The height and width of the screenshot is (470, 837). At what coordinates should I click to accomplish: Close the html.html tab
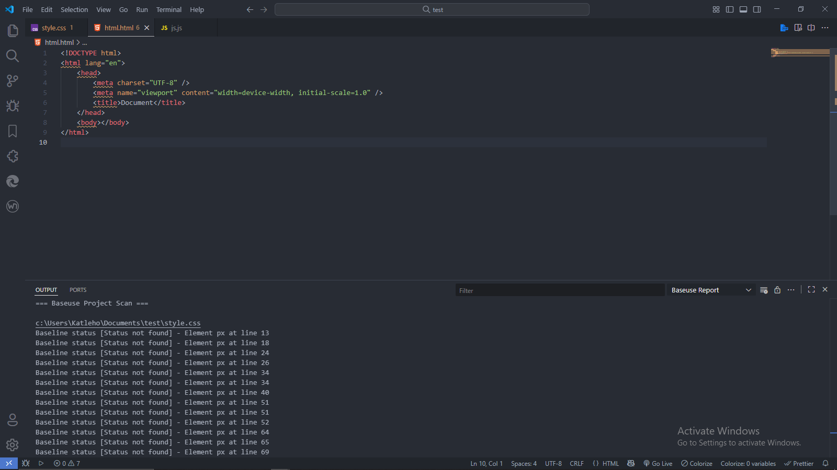[x=147, y=28]
